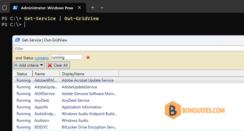Open the terminal profile dropdown chevron
The width and height of the screenshot is (244, 131).
[x=102, y=8]
